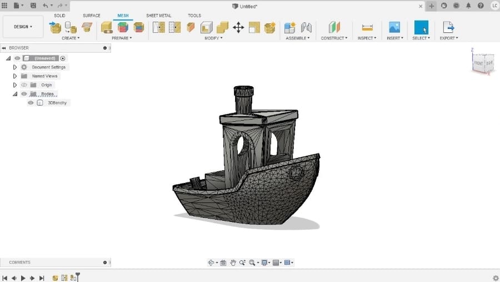Open the MODIFY dropdown menu
This screenshot has width=500, height=282.
(x=213, y=38)
